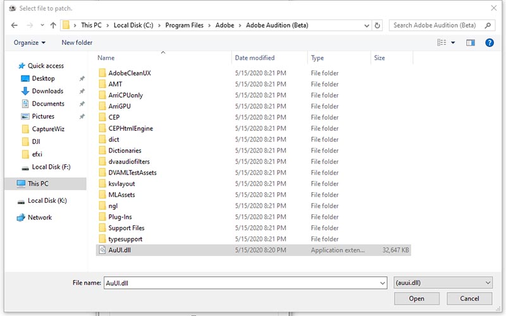Select the MLAssets folder
The height and width of the screenshot is (316, 506).
pos(121,195)
